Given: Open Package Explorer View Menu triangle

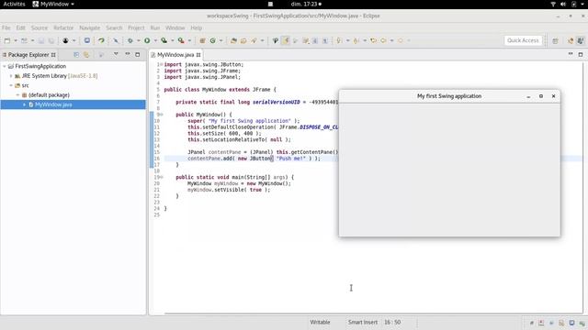Looking at the screenshot, I should point(116,55).
